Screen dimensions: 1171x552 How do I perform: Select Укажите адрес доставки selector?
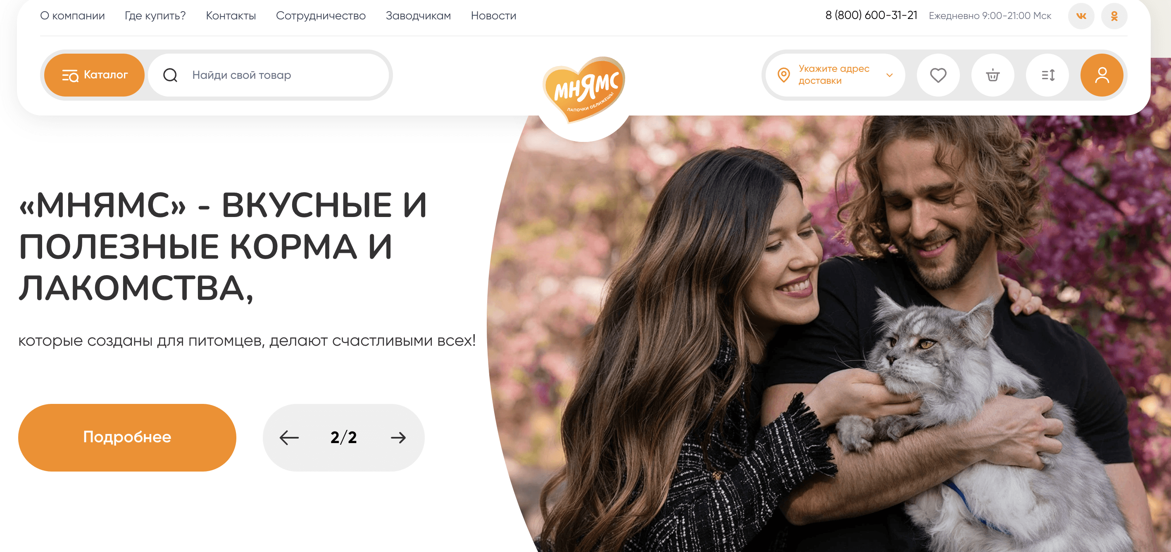point(835,75)
